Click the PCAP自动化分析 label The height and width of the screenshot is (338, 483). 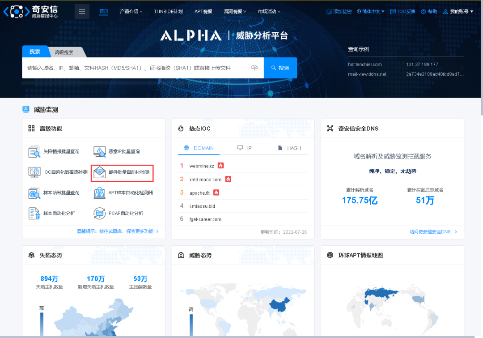pyautogui.click(x=126, y=214)
